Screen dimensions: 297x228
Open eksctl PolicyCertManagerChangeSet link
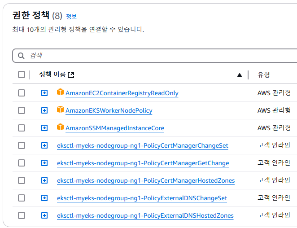click(x=143, y=145)
